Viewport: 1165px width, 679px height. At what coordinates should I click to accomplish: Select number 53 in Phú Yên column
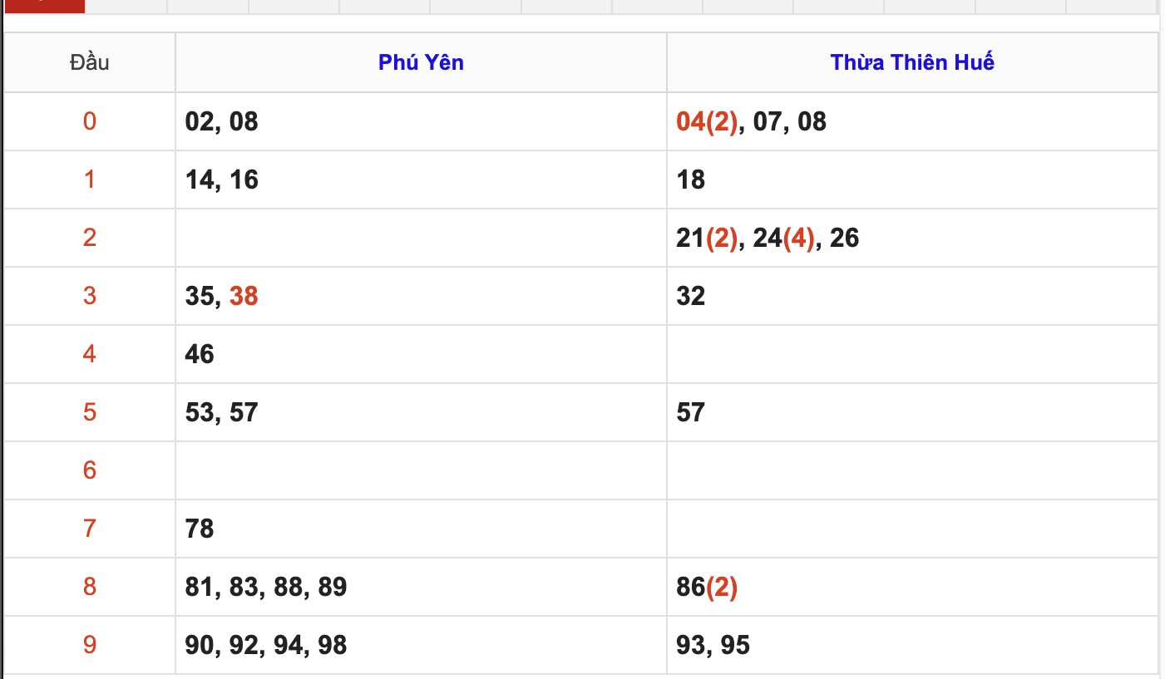(200, 412)
